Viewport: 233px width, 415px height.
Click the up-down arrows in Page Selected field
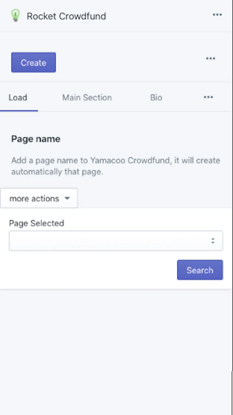pos(213,241)
